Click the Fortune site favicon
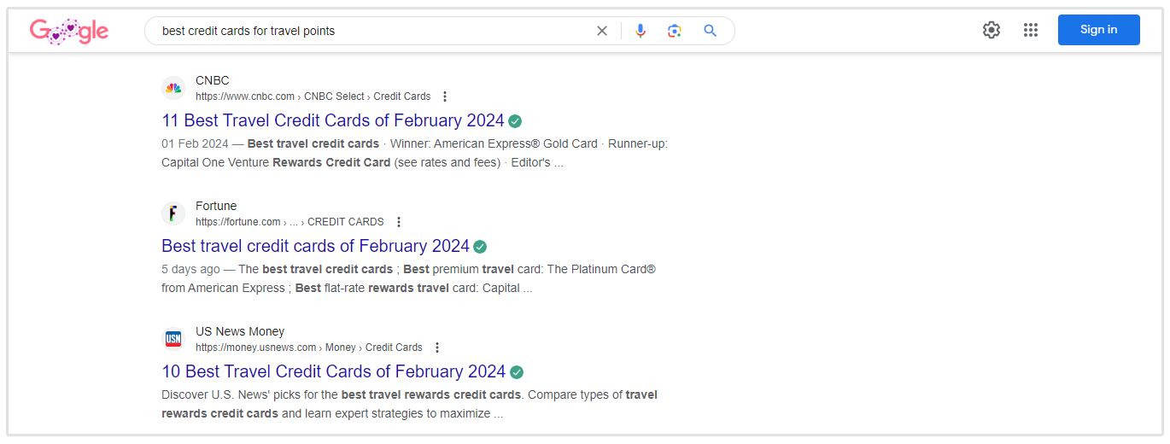 173,213
